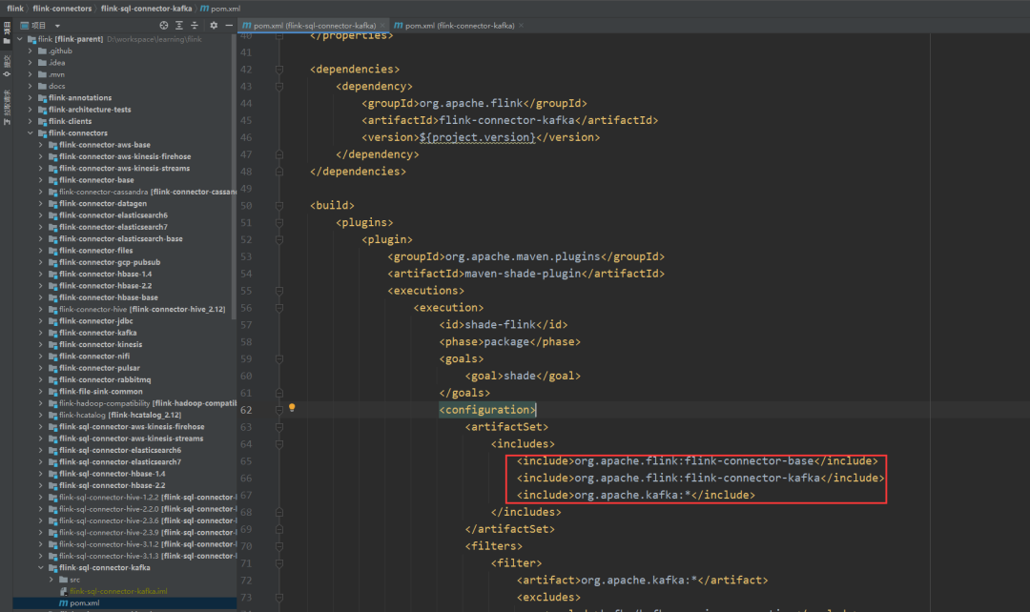Toggle code fold marker at line 42

point(279,70)
